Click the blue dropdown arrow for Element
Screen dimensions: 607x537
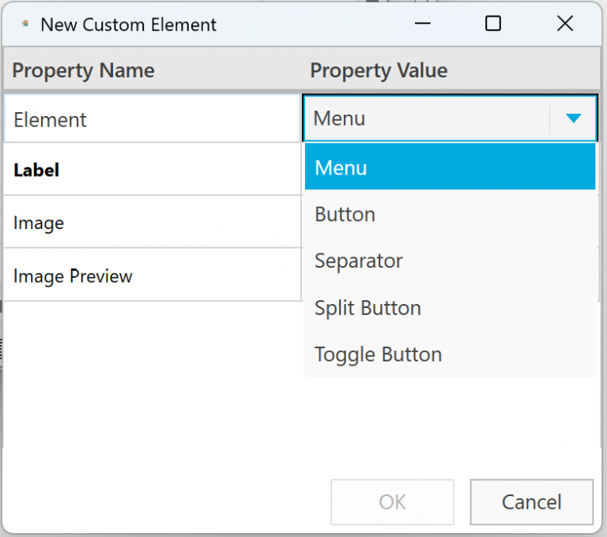click(574, 118)
